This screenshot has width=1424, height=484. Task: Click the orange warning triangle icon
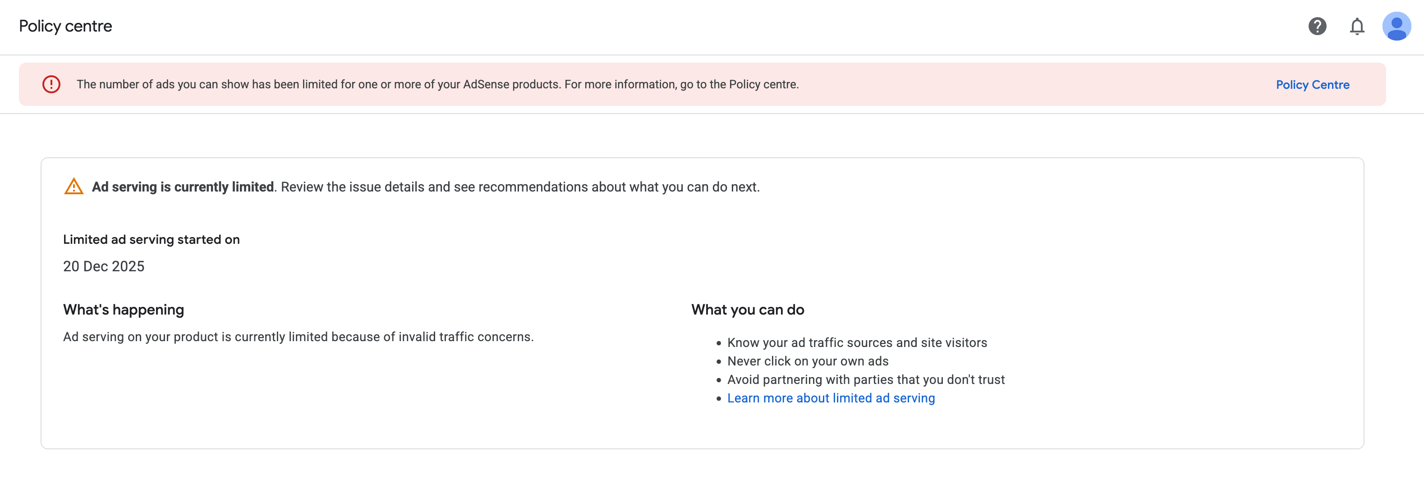[x=73, y=186]
